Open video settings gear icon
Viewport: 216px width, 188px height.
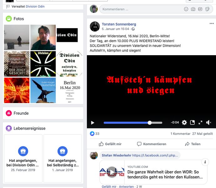[184, 123]
